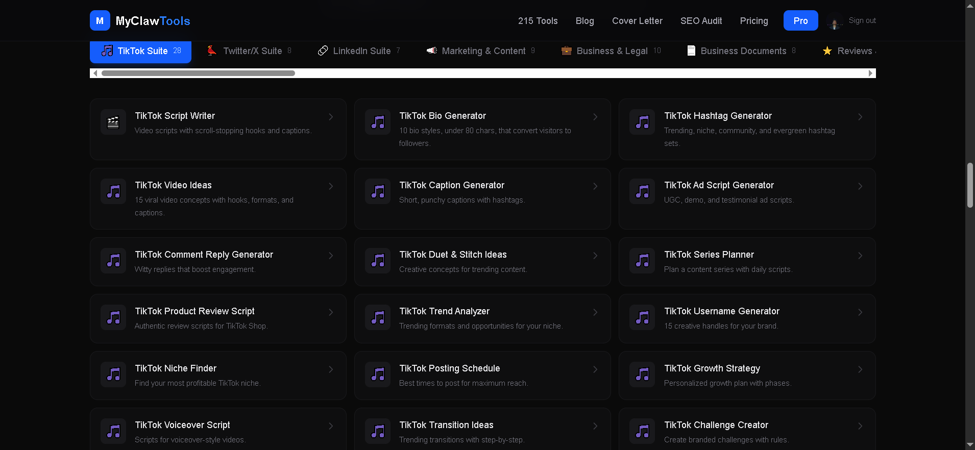The height and width of the screenshot is (450, 975).
Task: Open the Business Documents tab
Action: coord(741,51)
